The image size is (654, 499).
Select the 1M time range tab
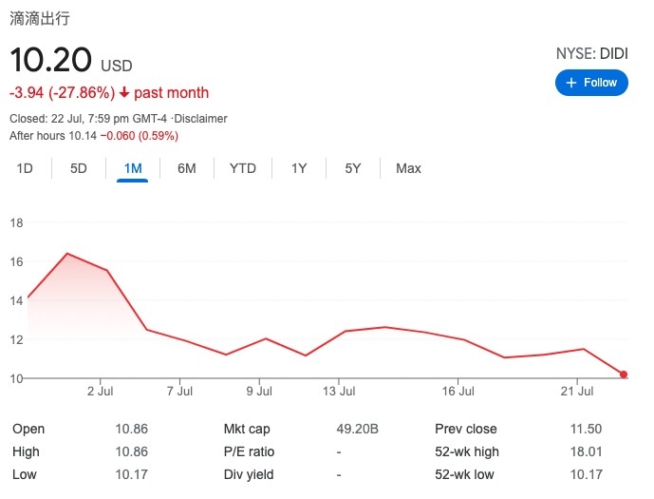(133, 168)
